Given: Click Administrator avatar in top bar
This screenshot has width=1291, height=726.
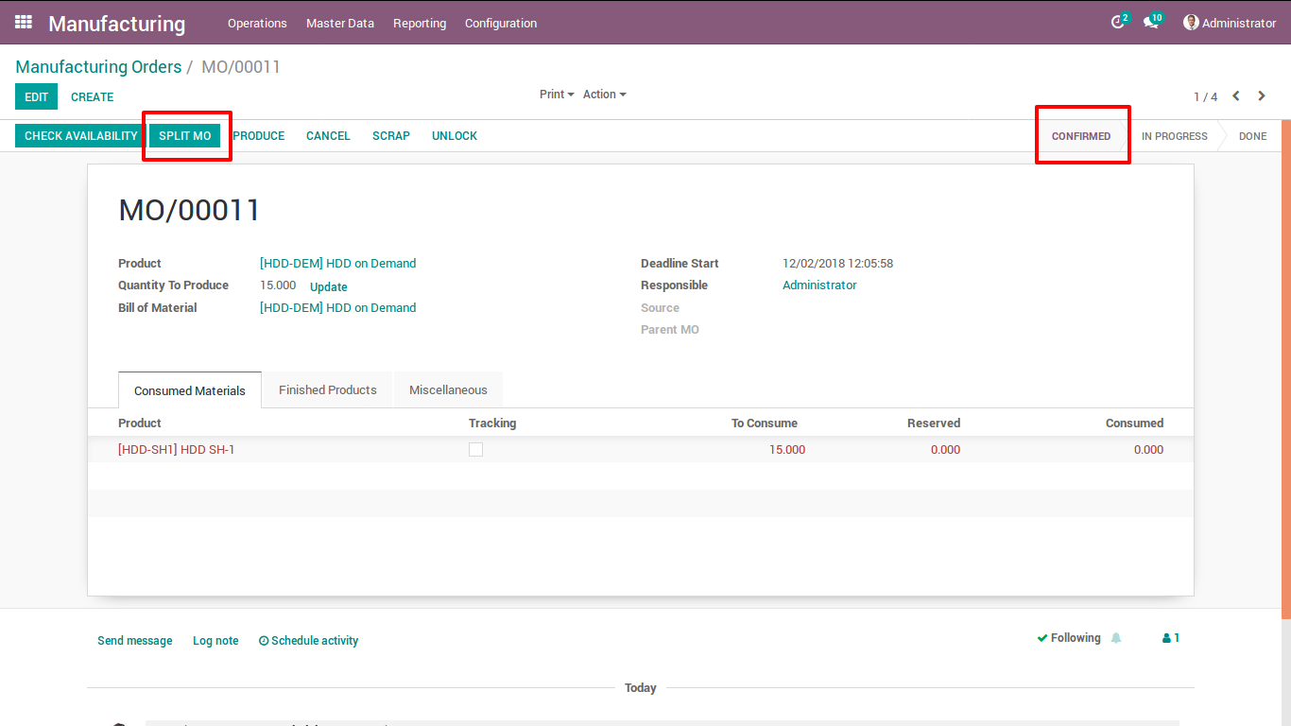Looking at the screenshot, I should (x=1191, y=23).
